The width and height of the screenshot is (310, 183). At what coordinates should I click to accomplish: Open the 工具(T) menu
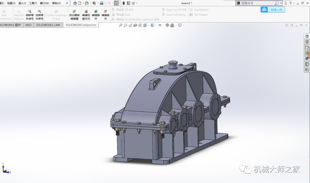pyautogui.click(x=33, y=3)
